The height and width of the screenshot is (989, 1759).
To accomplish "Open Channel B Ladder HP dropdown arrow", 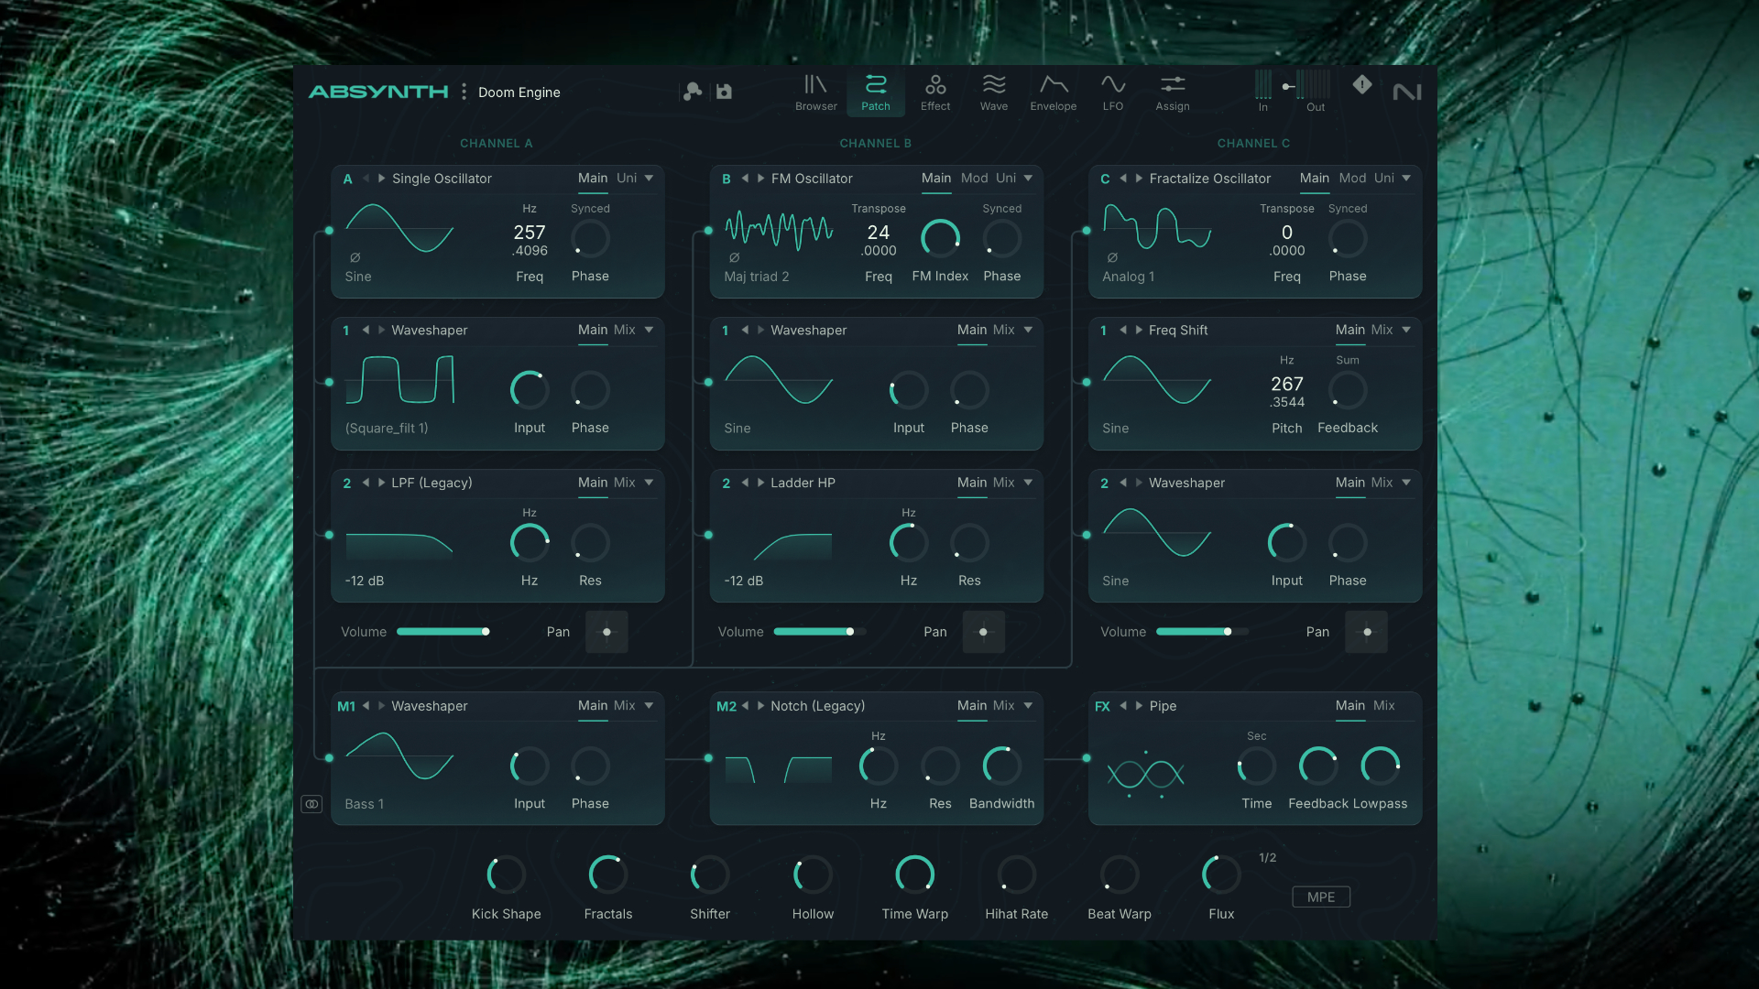I will pos(1028,483).
